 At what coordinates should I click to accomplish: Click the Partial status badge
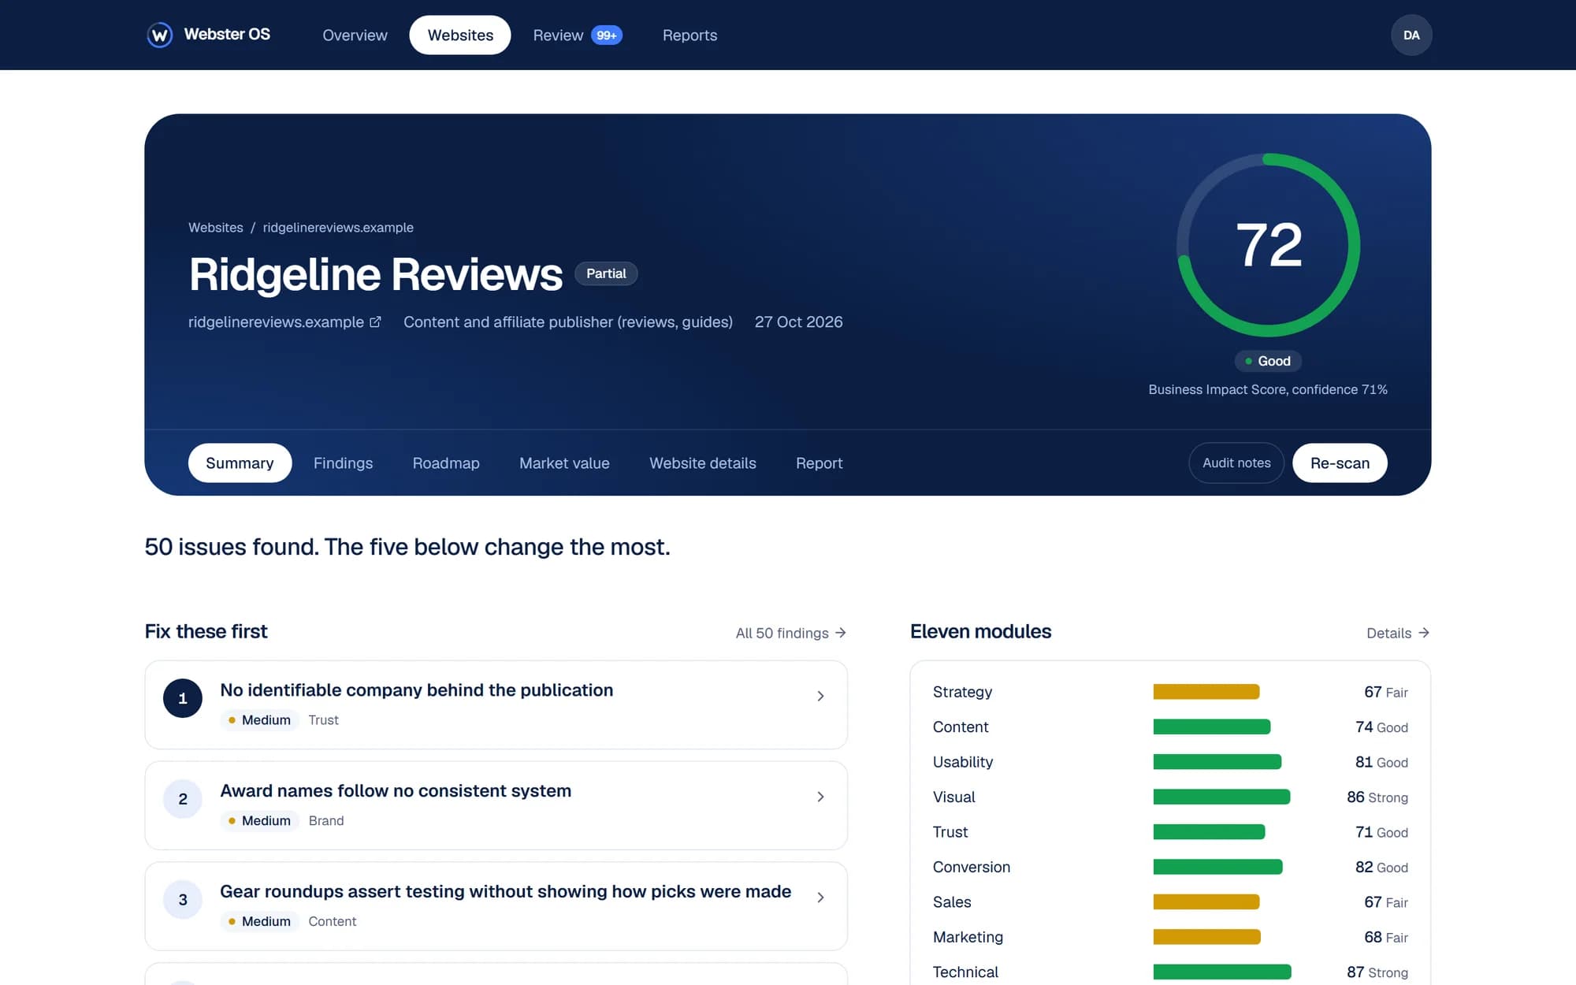coord(606,273)
